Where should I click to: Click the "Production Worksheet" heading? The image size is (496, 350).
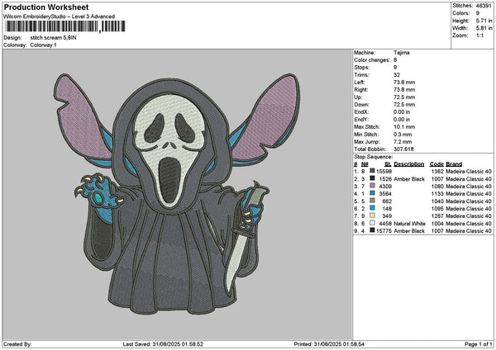[x=46, y=7]
